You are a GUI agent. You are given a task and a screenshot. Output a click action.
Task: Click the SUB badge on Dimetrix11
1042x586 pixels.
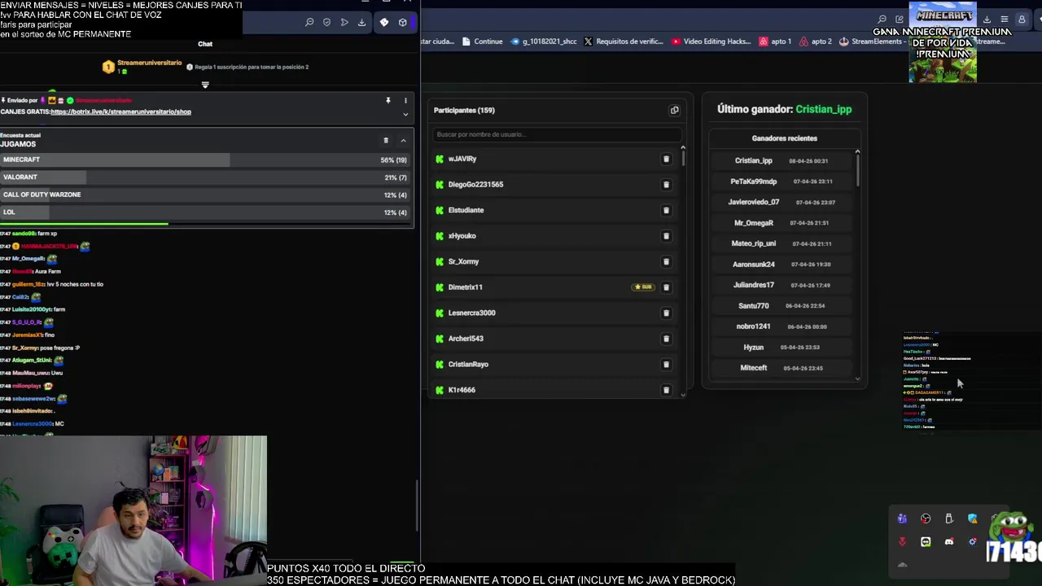coord(643,287)
